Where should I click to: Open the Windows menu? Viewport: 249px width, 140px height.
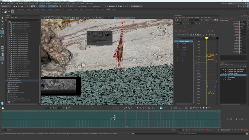(32, 4)
